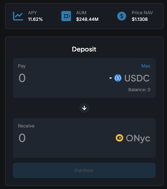This screenshot has height=189, width=167.
Task: Click the down arrow swap direction button
Action: click(x=84, y=108)
